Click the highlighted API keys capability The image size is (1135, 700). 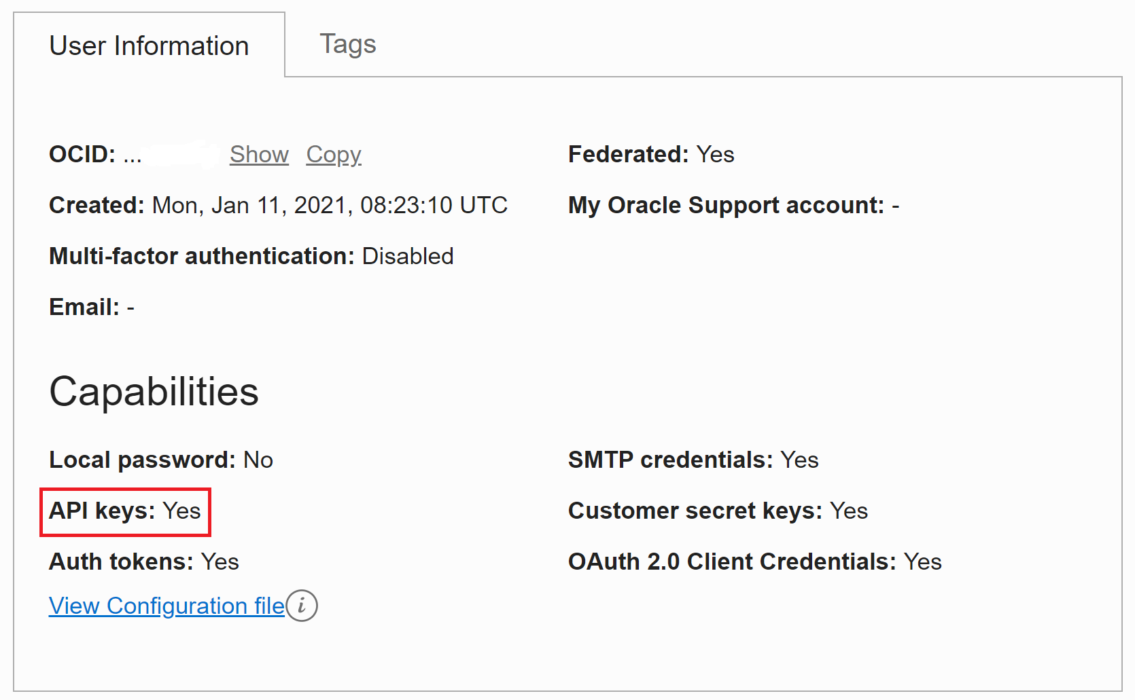[x=125, y=511]
